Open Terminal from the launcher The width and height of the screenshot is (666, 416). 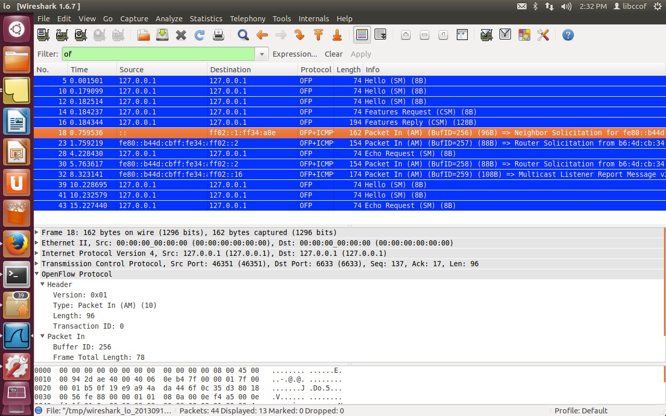tap(17, 274)
